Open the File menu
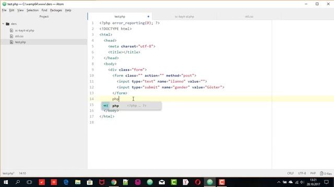 (x=4, y=10)
